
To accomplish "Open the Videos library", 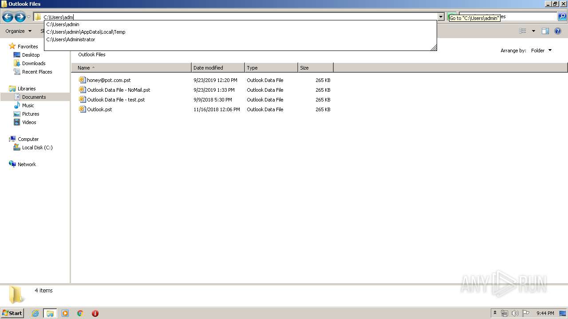I will click(x=29, y=122).
